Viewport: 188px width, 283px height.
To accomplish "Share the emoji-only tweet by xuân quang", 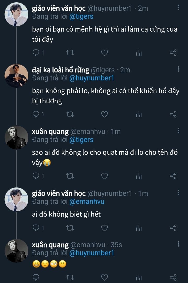I will [x=173, y=277].
